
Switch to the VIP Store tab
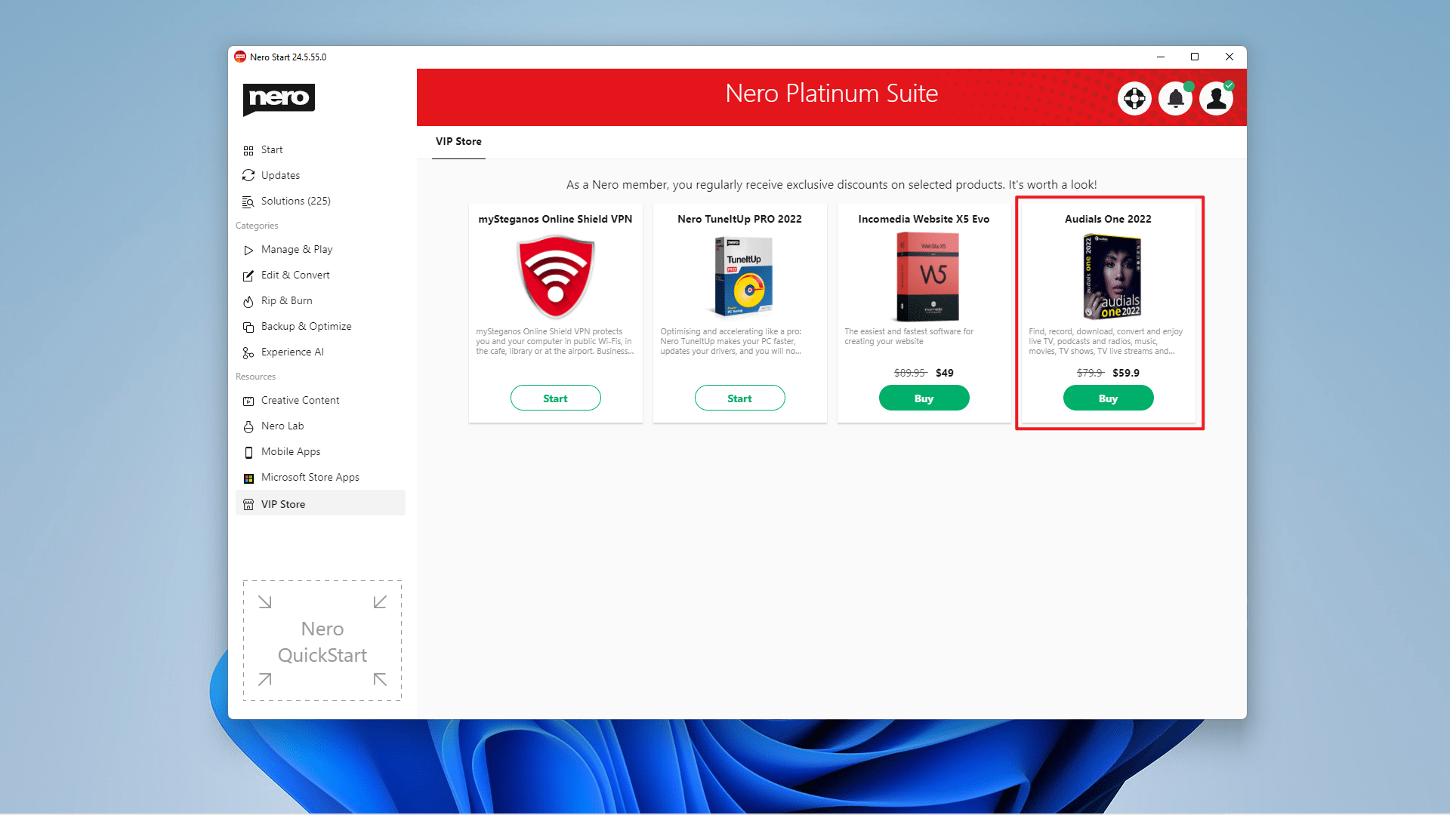[x=458, y=142]
